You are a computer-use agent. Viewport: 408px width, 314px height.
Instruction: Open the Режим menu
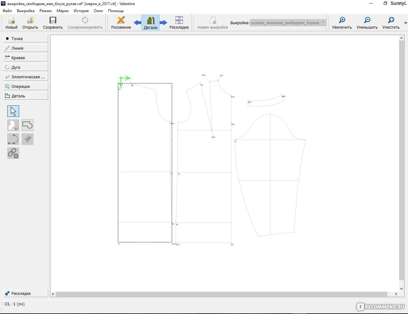[x=46, y=11]
